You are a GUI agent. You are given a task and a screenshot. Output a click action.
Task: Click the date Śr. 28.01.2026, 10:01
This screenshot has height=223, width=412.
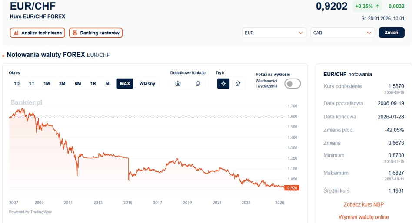pos(382,18)
